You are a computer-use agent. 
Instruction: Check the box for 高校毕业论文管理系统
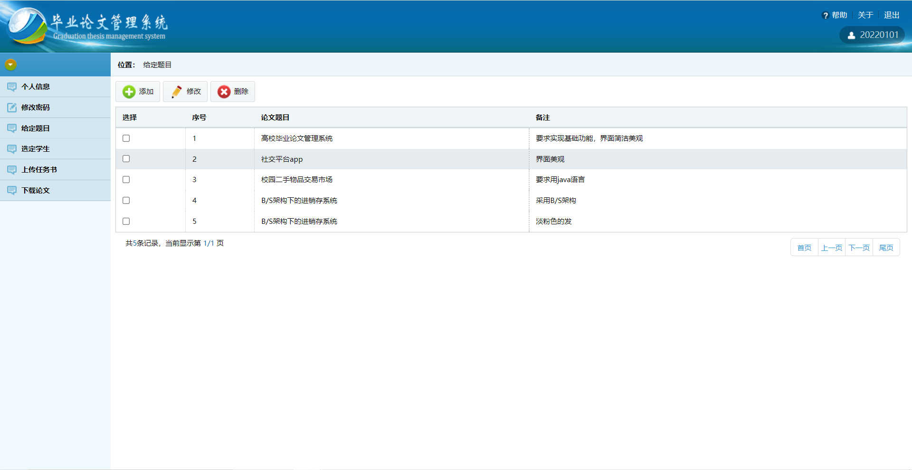pyautogui.click(x=126, y=138)
